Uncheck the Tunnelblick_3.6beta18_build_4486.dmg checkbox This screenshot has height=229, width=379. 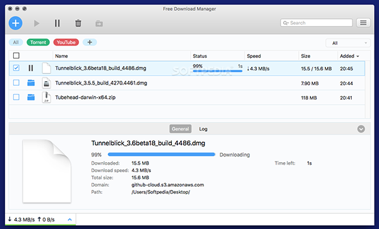pyautogui.click(x=16, y=68)
